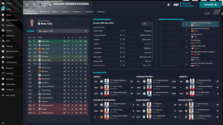The height and width of the screenshot is (125, 223).
Task: Expand Player of the Match section
Action: coord(105,100)
